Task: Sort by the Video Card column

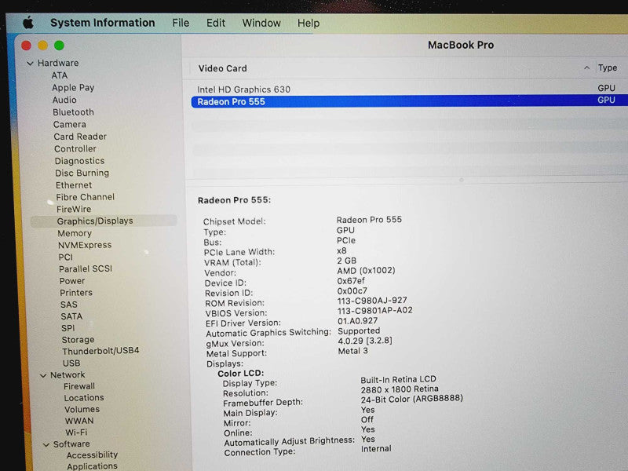Action: (223, 68)
